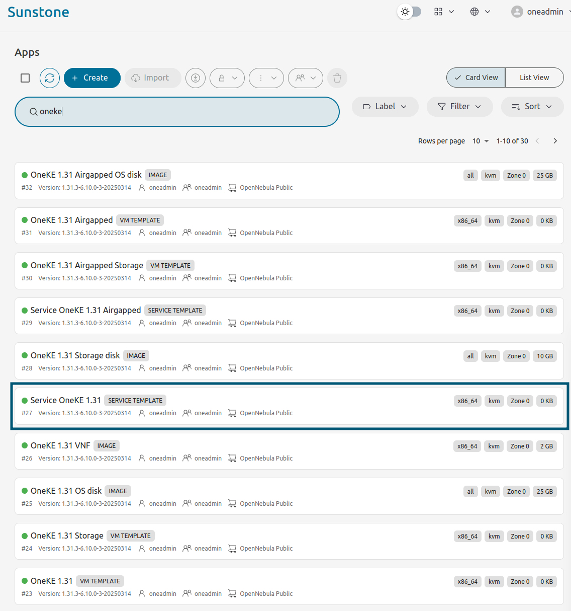The width and height of the screenshot is (571, 611).
Task: Switch to List View
Action: (534, 78)
